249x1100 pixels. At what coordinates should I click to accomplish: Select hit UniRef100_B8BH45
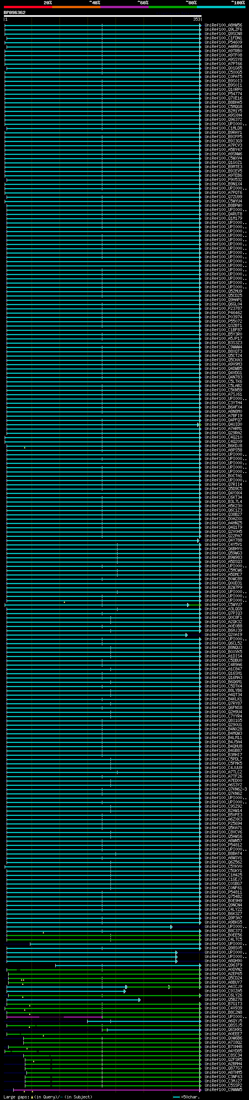pyautogui.click(x=223, y=103)
